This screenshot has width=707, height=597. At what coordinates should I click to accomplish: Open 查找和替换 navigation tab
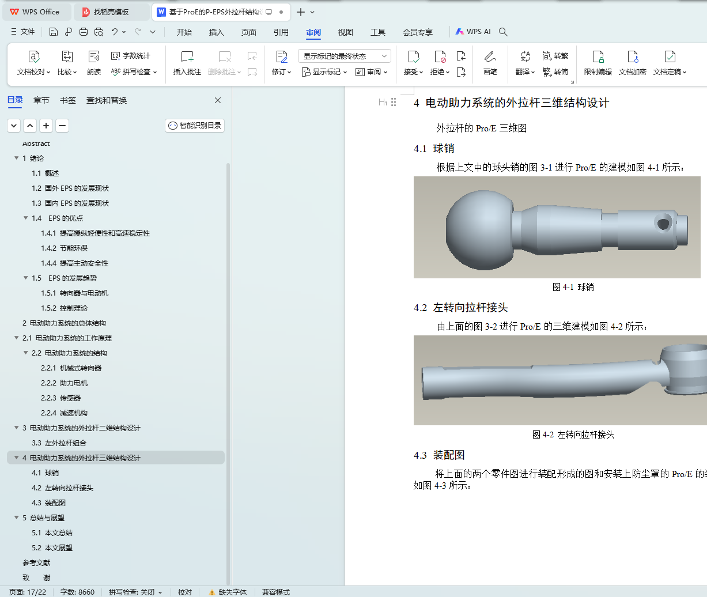[x=107, y=100]
